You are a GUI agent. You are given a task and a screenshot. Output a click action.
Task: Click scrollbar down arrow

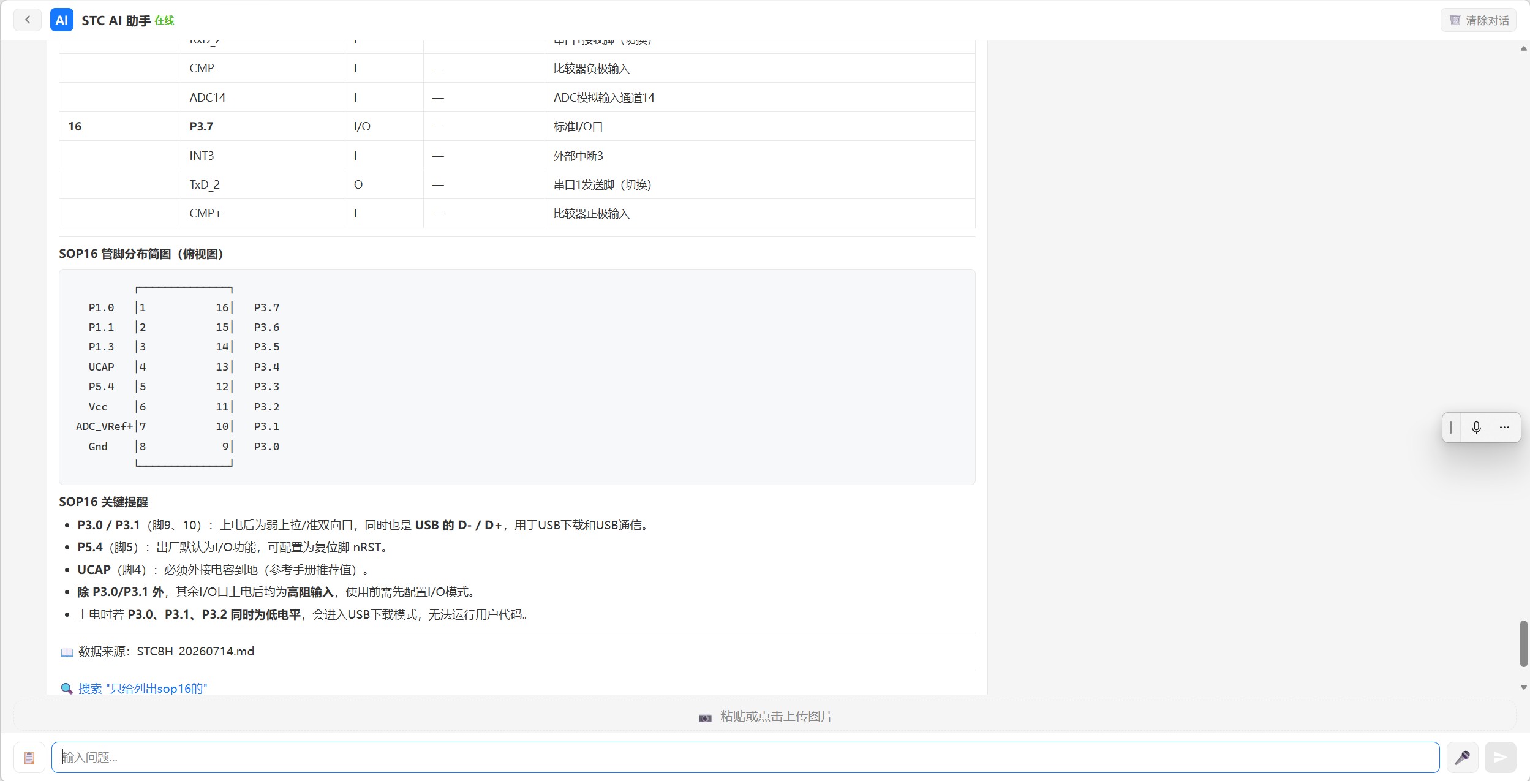[1523, 687]
